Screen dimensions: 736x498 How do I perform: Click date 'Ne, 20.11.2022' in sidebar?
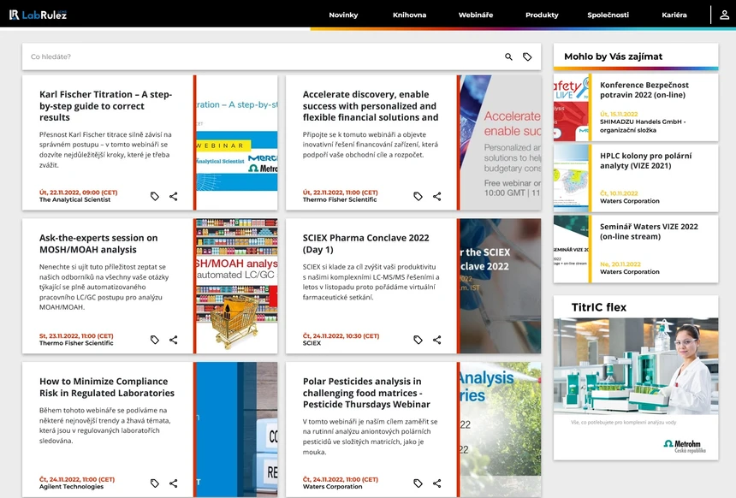[x=620, y=264]
